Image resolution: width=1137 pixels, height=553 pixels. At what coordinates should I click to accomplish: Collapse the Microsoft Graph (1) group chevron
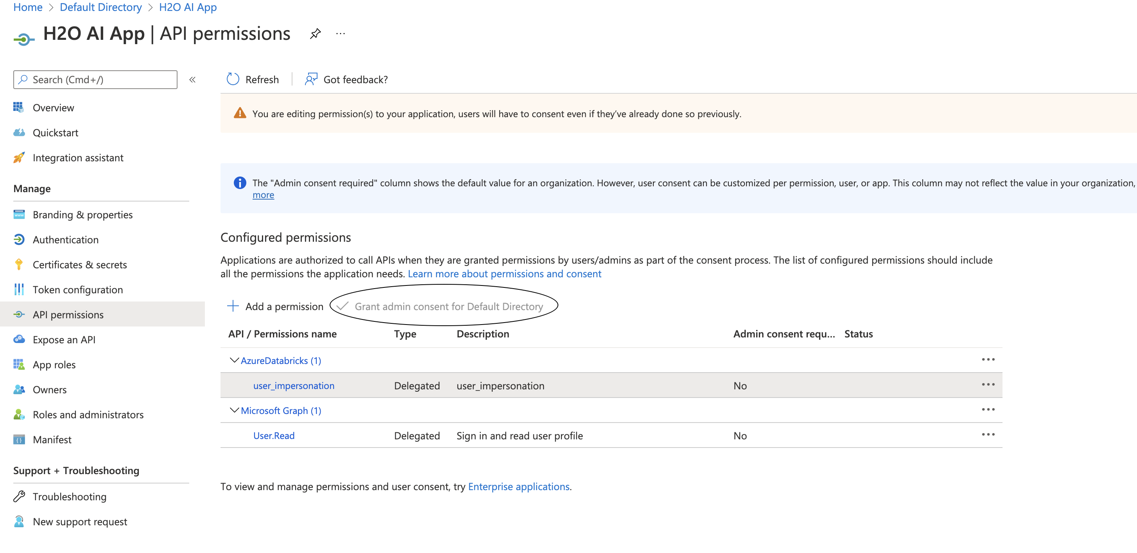click(x=234, y=410)
